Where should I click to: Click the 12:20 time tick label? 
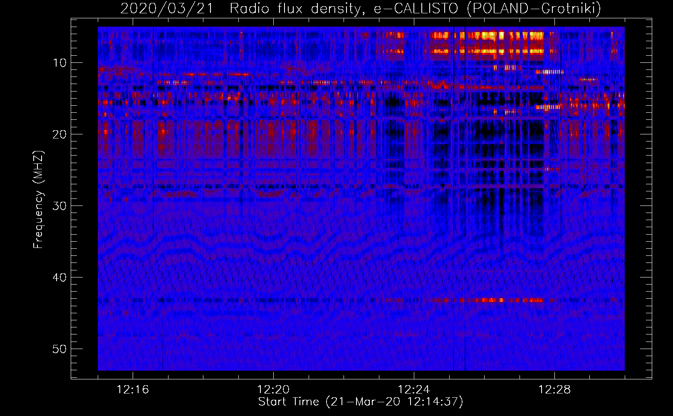click(x=273, y=390)
